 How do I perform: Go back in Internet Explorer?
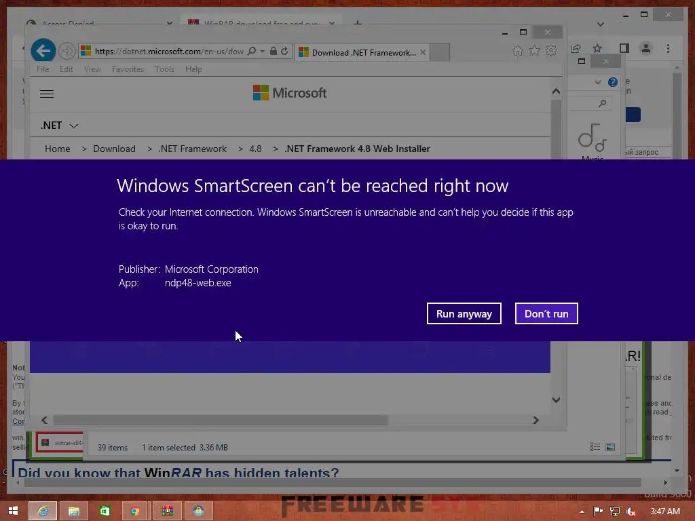pos(43,51)
